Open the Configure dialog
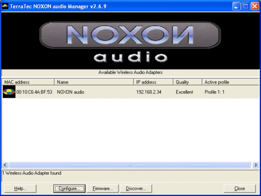The image size is (261, 196). pyautogui.click(x=70, y=188)
